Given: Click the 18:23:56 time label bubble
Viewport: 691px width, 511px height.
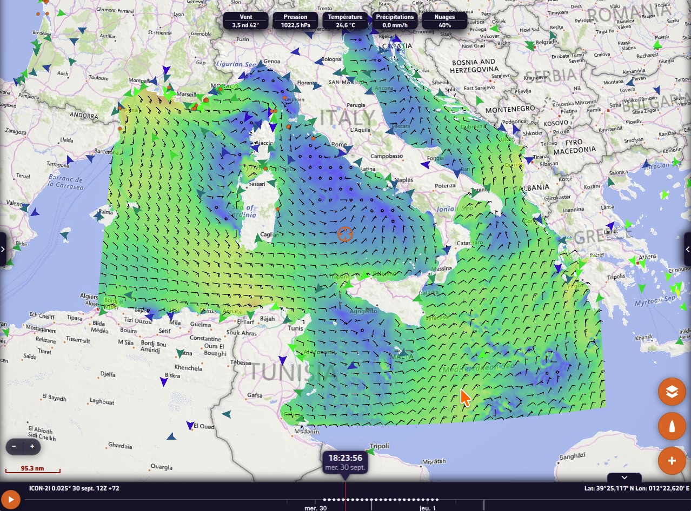Looking at the screenshot, I should pos(345,462).
